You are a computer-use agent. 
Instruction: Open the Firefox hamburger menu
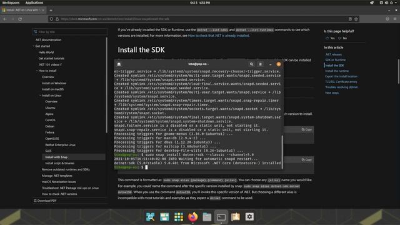(x=395, y=19)
